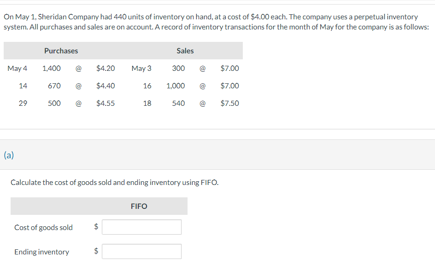The height and width of the screenshot is (265, 435).
Task: Select the 540 units sale quantity
Action: coord(178,104)
